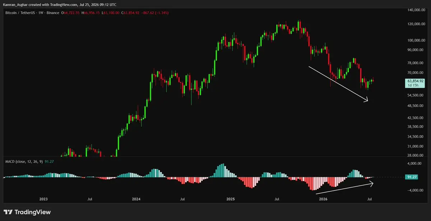Click the 78,000.00 price axis label
Viewport: 431px width, 221px height.
(x=415, y=63)
